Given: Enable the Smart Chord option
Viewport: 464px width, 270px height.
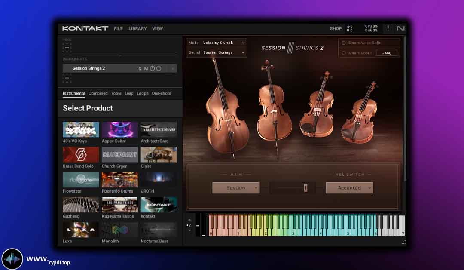Looking at the screenshot, I should [x=344, y=53].
